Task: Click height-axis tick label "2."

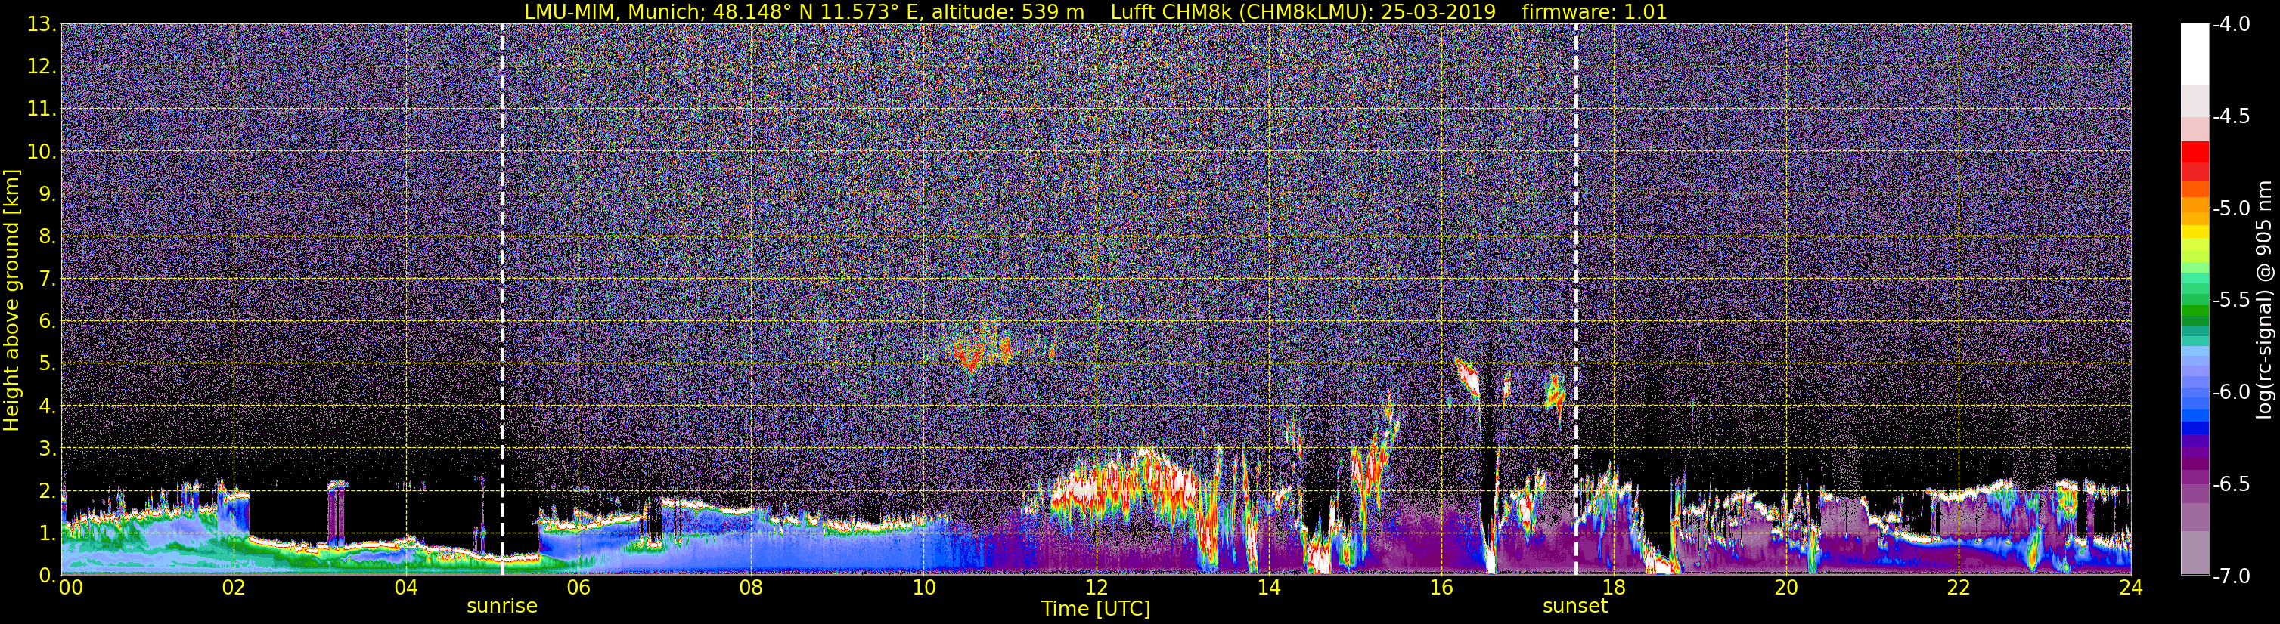Action: [x=47, y=492]
